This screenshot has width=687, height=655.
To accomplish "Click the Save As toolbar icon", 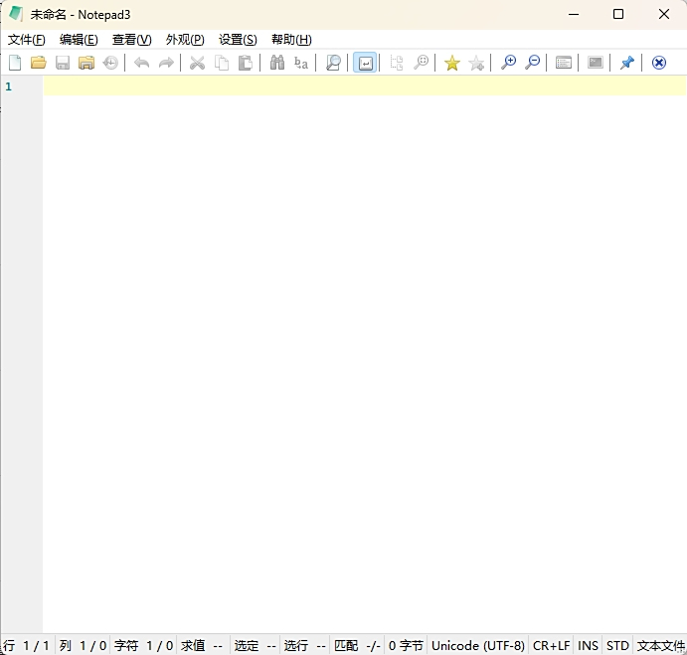I will [86, 63].
